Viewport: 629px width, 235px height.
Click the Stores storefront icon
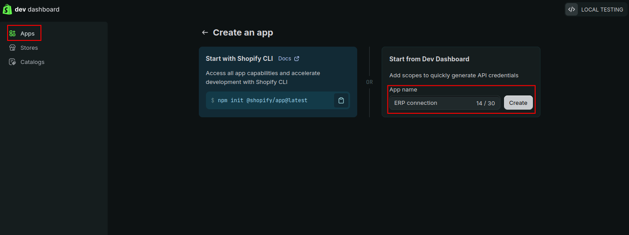click(x=12, y=48)
